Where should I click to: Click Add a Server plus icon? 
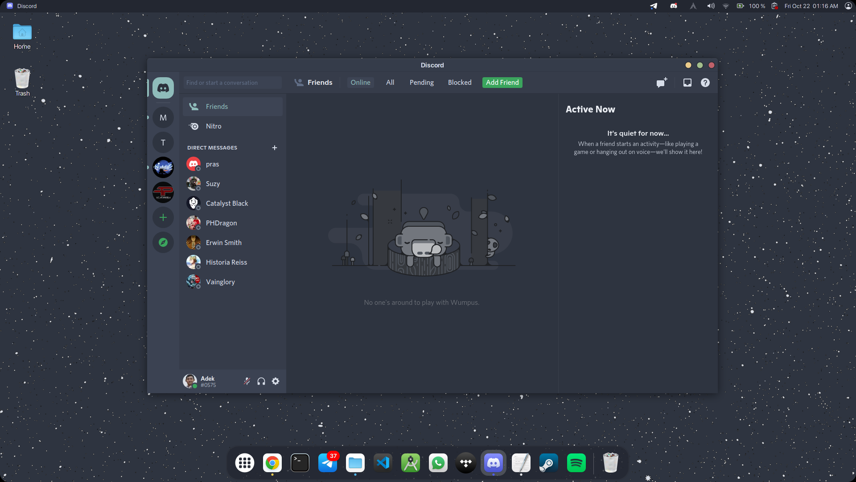click(163, 217)
